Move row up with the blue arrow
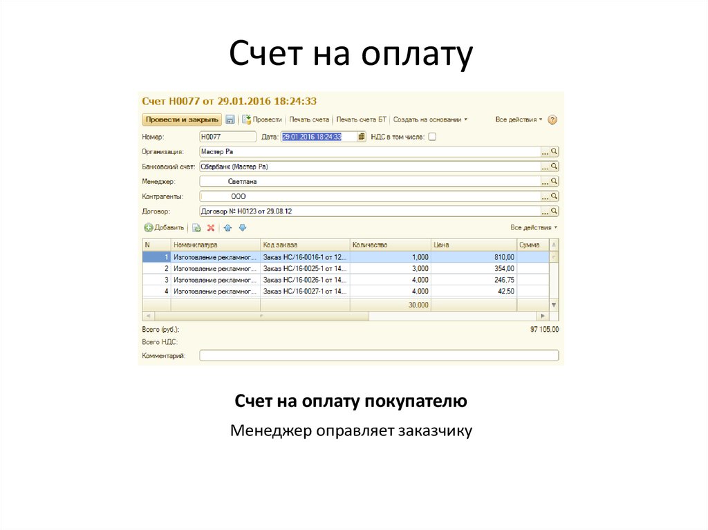The width and height of the screenshot is (708, 530). [227, 228]
